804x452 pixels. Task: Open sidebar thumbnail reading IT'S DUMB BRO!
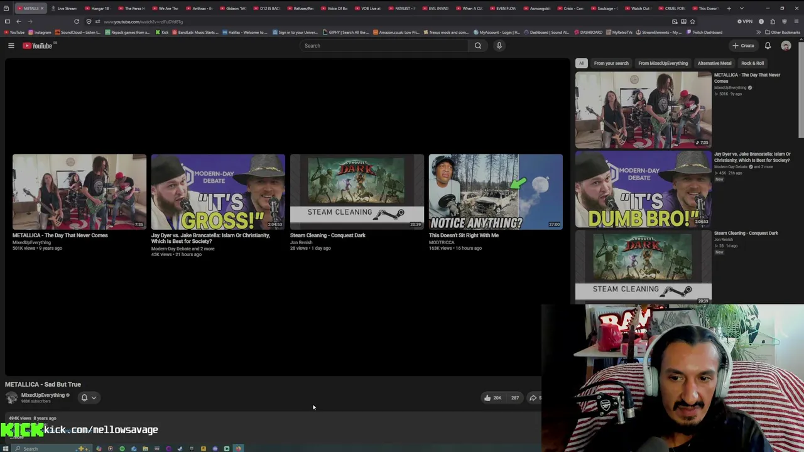pos(643,189)
